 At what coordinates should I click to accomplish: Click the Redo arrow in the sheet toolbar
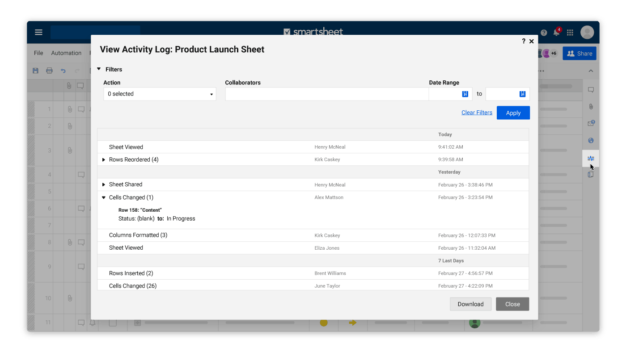coord(77,71)
